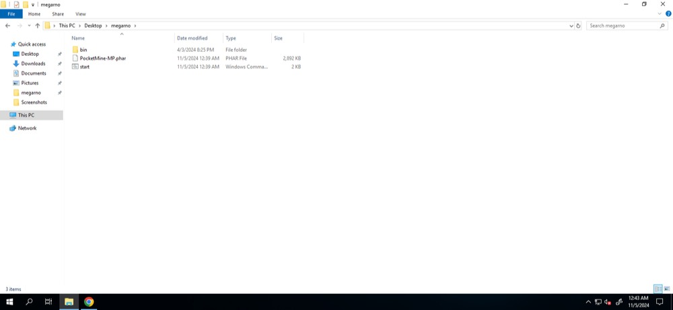Open the network status tray icon
Viewport: 673px width, 310px height.
click(x=598, y=302)
